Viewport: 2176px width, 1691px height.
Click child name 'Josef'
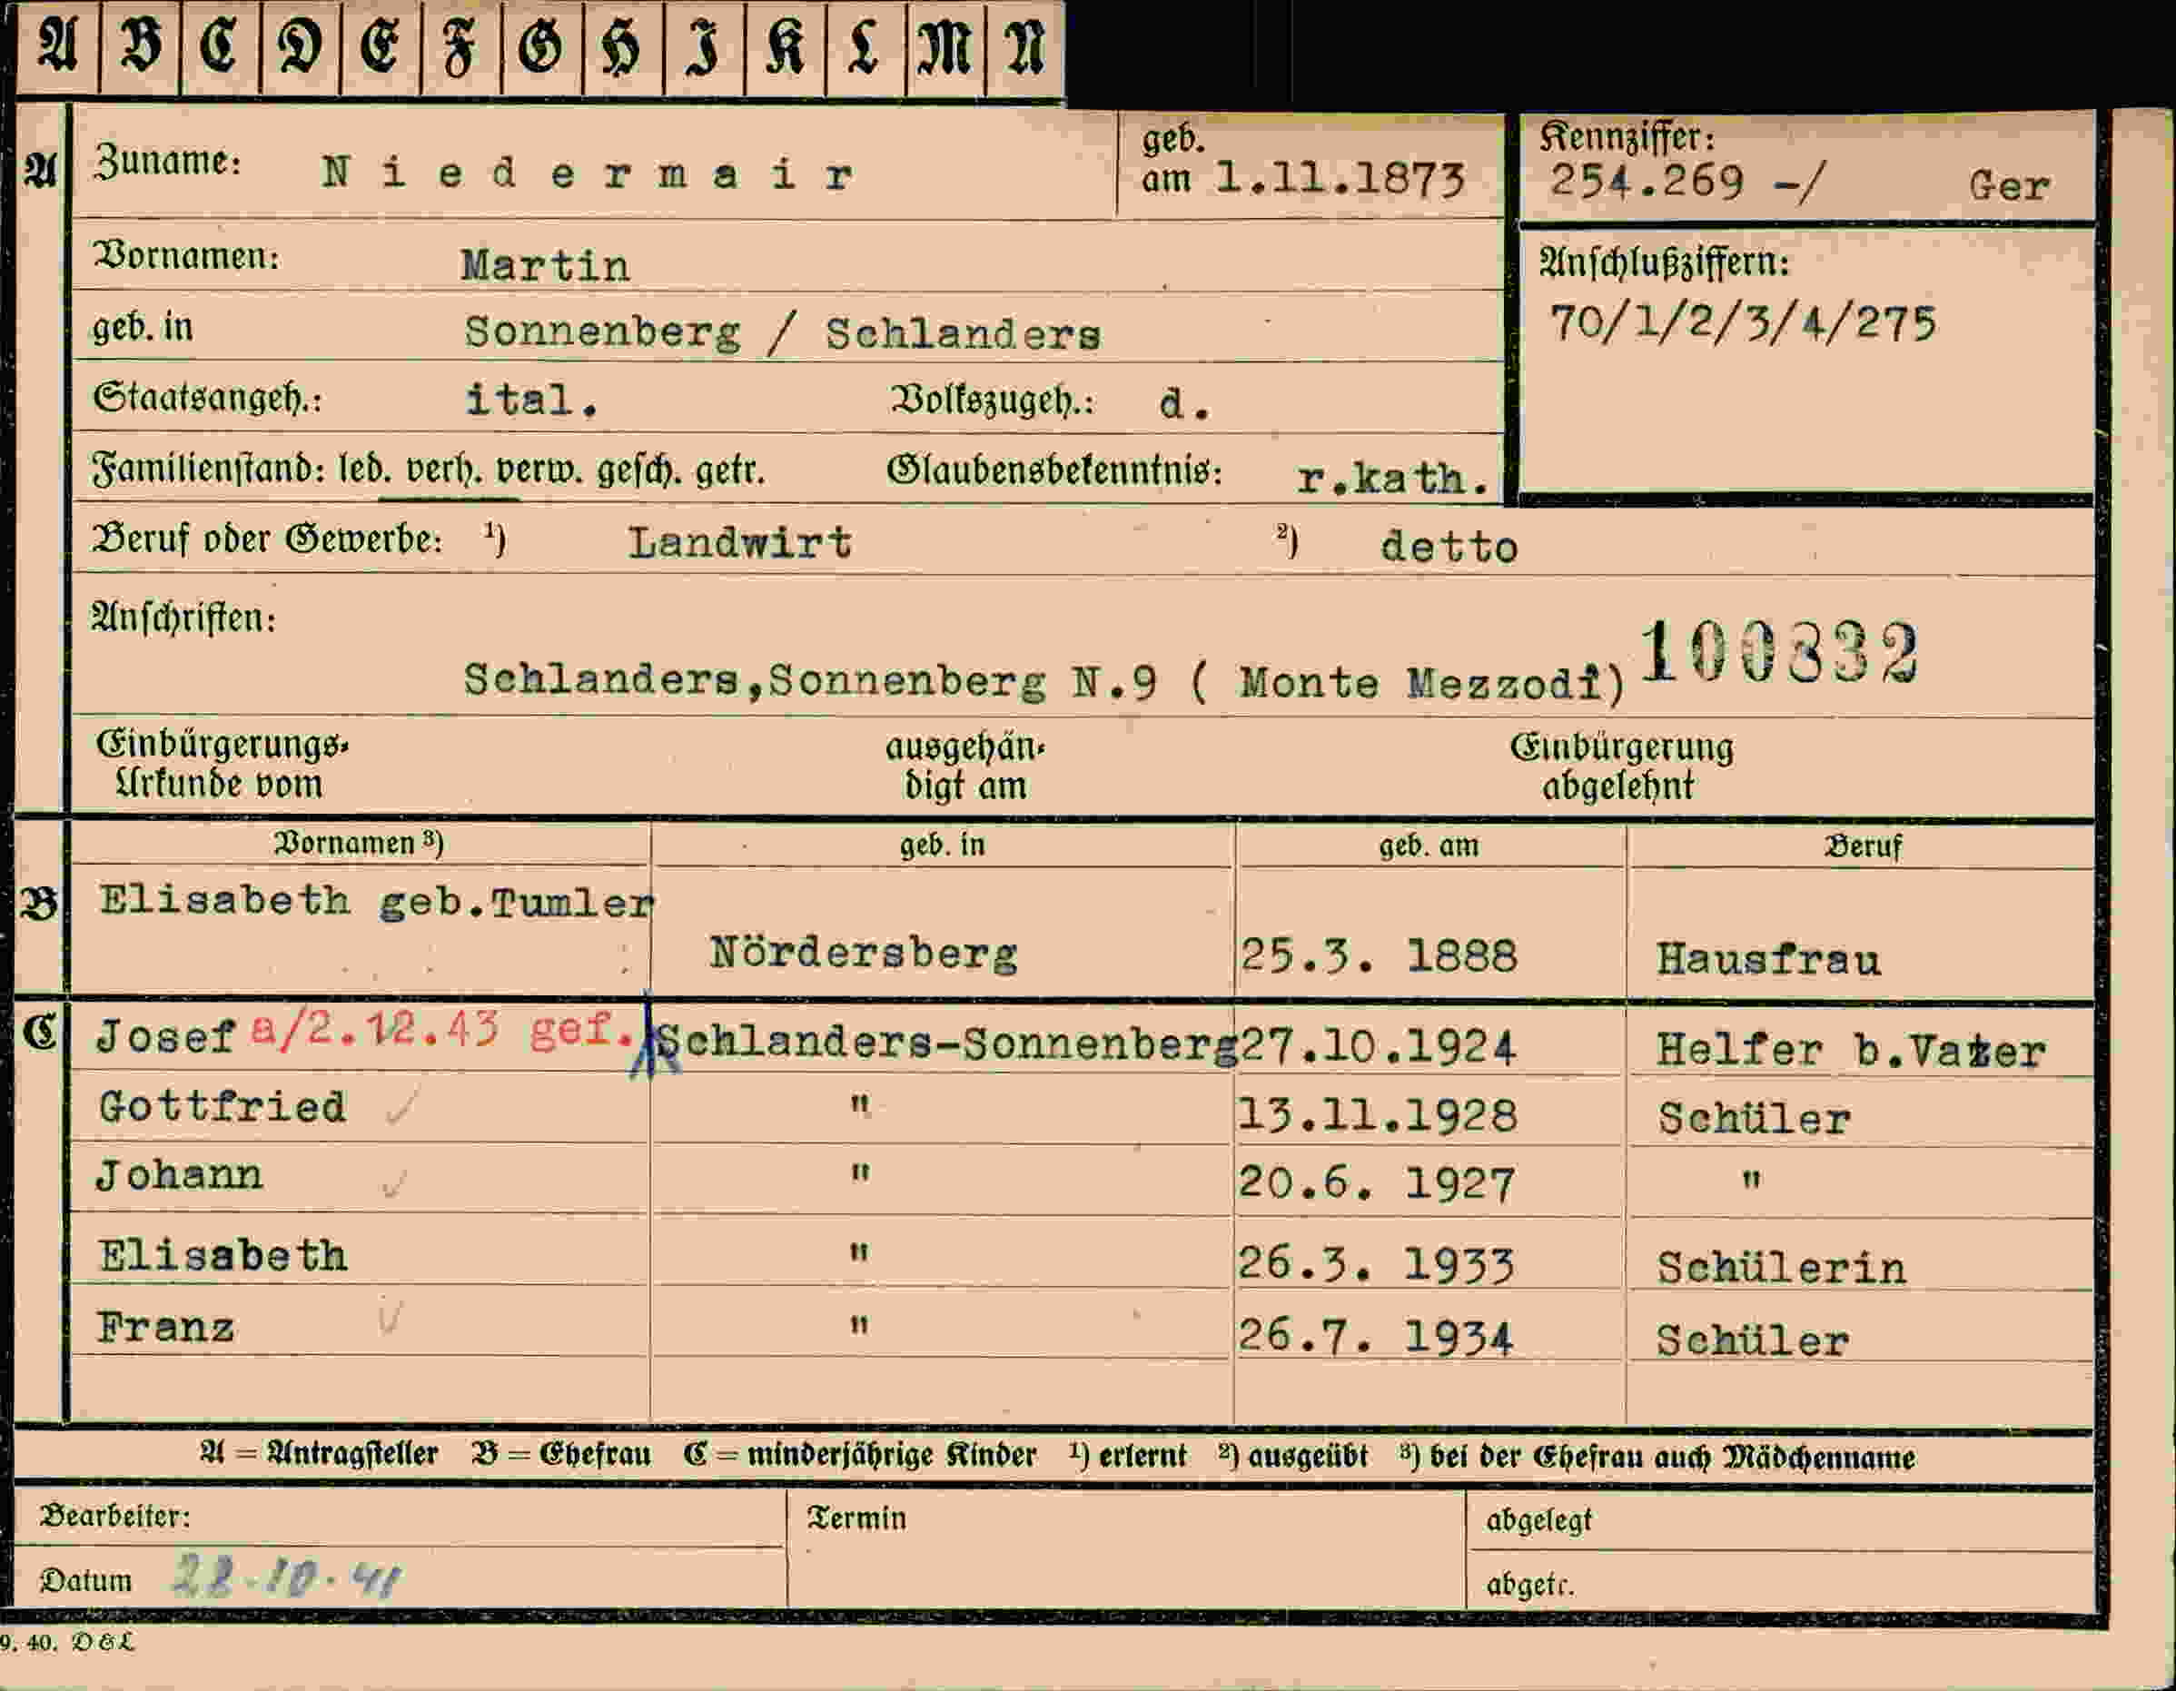(x=166, y=1037)
